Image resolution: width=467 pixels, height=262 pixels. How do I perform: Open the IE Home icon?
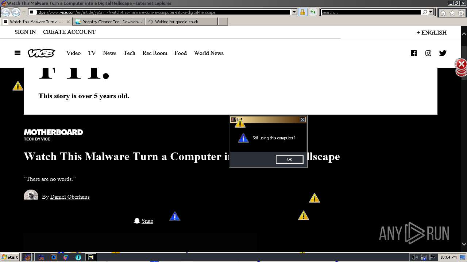click(443, 13)
